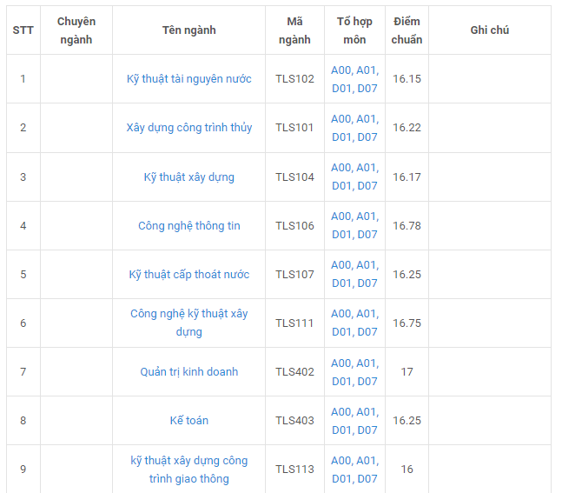Click the Tổ hợp môn column header
The image size is (562, 493).
point(354,30)
